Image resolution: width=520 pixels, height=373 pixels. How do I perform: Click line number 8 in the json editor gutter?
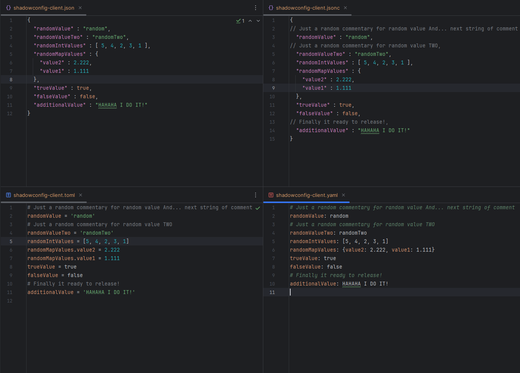11,79
